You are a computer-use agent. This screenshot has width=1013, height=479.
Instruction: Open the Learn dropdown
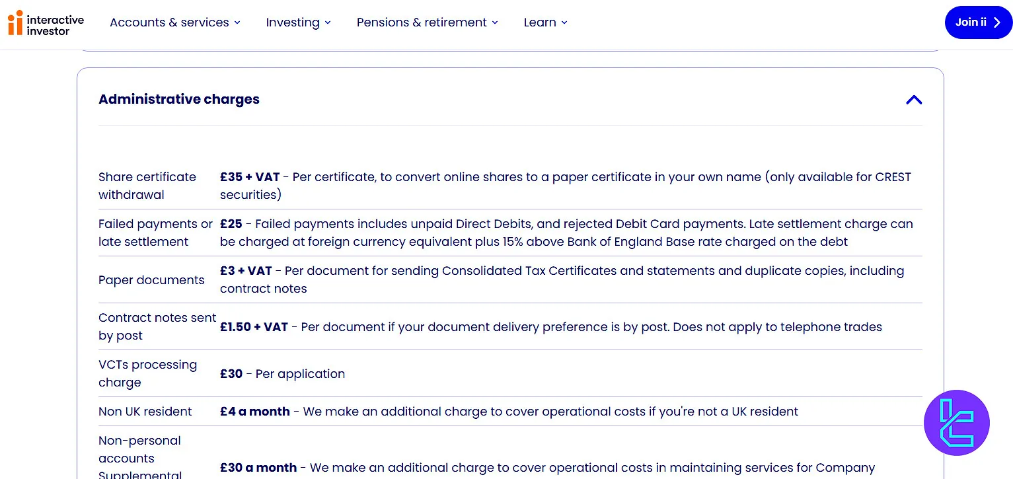coord(545,22)
